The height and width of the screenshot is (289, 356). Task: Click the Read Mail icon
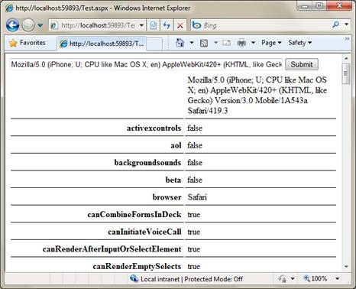click(x=226, y=43)
